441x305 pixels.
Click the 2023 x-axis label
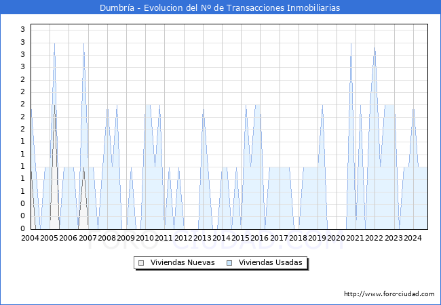(x=394, y=238)
